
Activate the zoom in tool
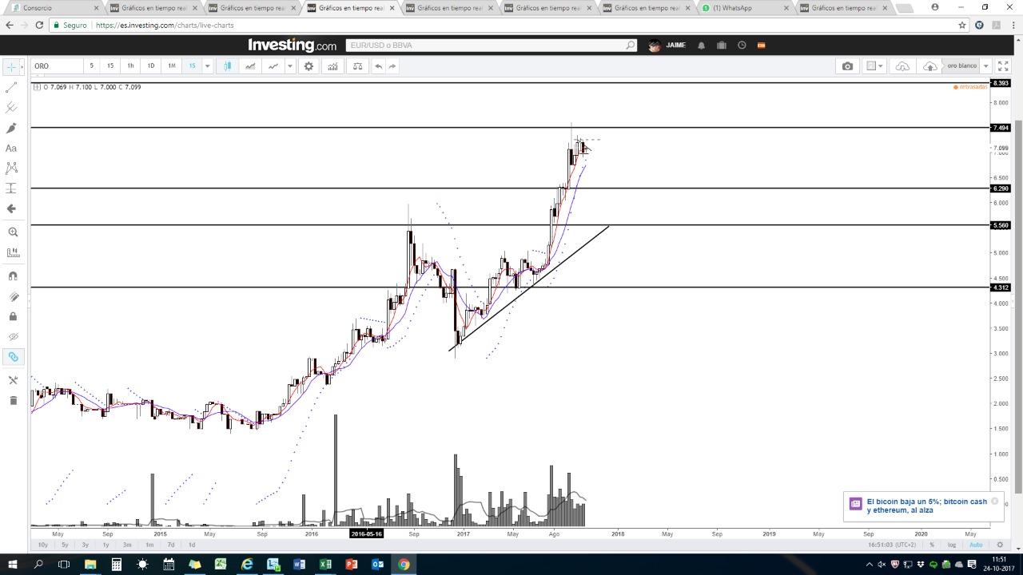pyautogui.click(x=12, y=232)
